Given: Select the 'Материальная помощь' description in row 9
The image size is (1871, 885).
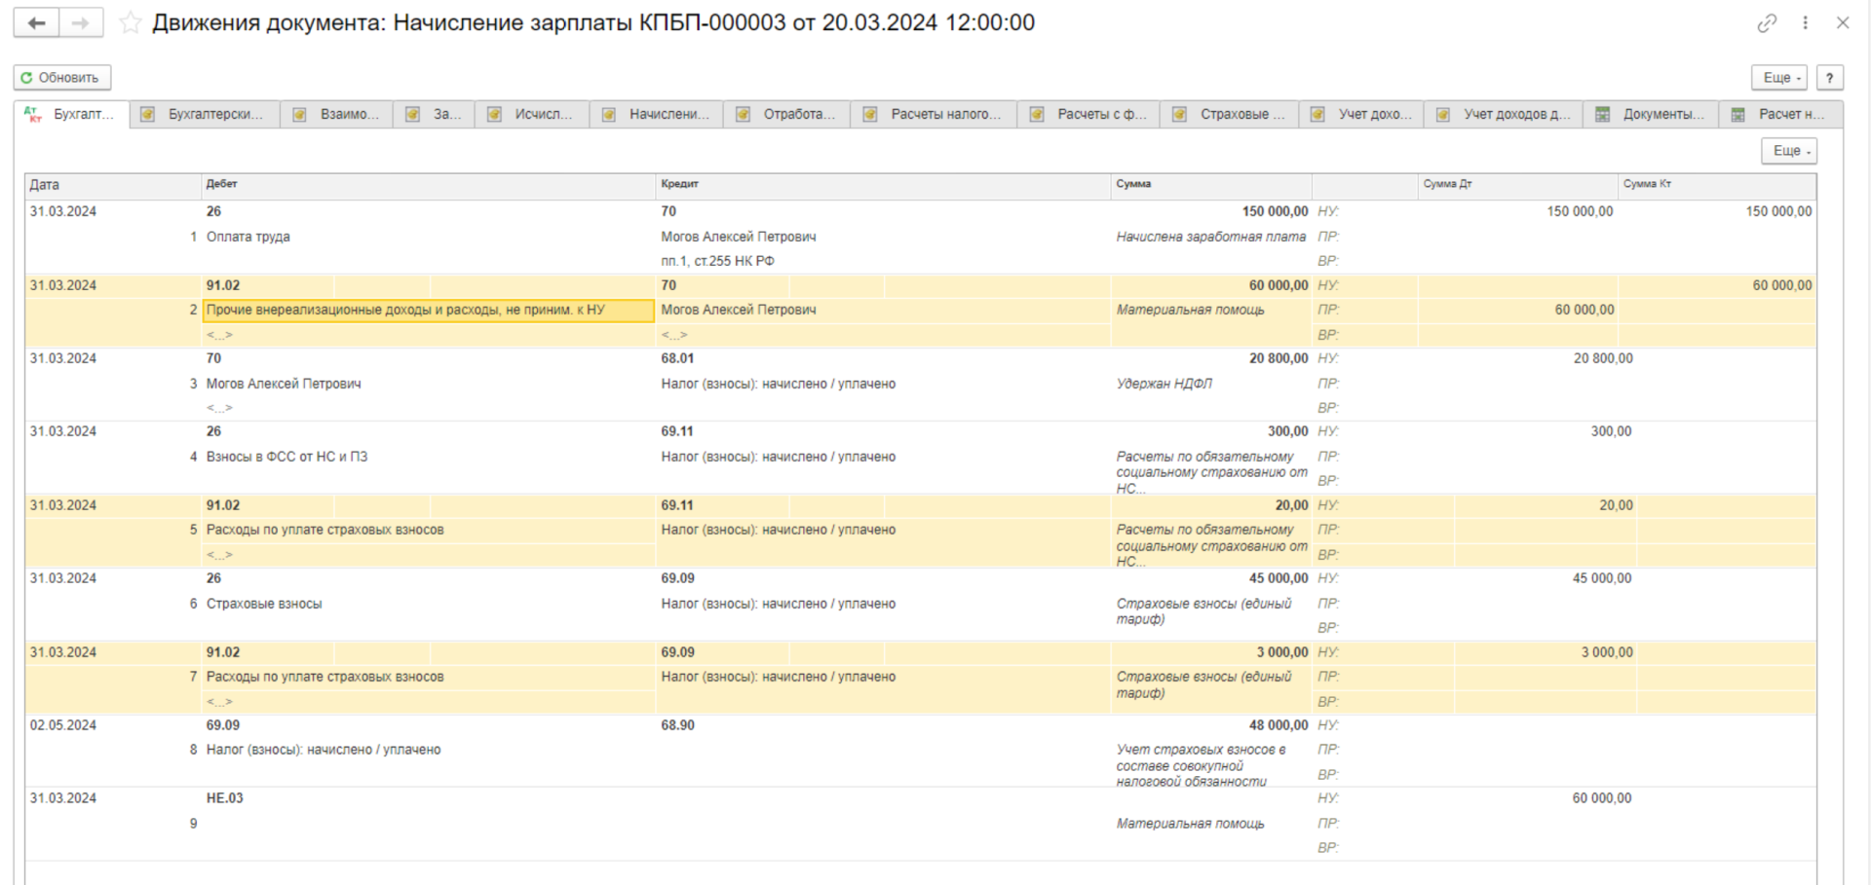Looking at the screenshot, I should tap(1190, 824).
